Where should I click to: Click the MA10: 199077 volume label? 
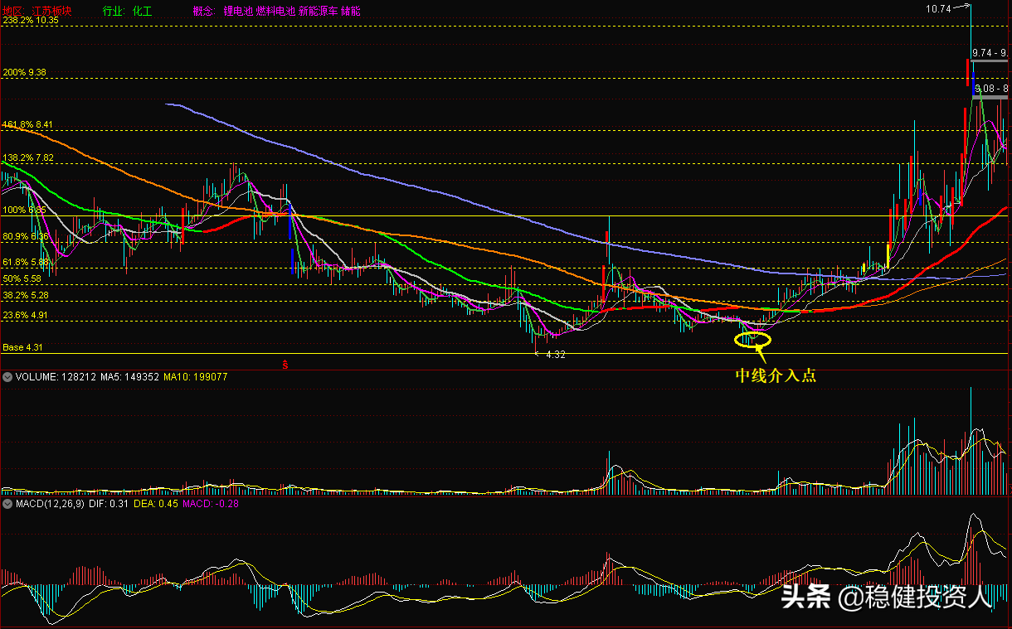pyautogui.click(x=195, y=377)
